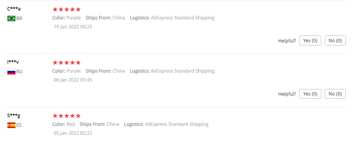This screenshot has width=355, height=142.
Task: Click AliExpress Standard Shipping in the RU review
Action: click(x=183, y=71)
